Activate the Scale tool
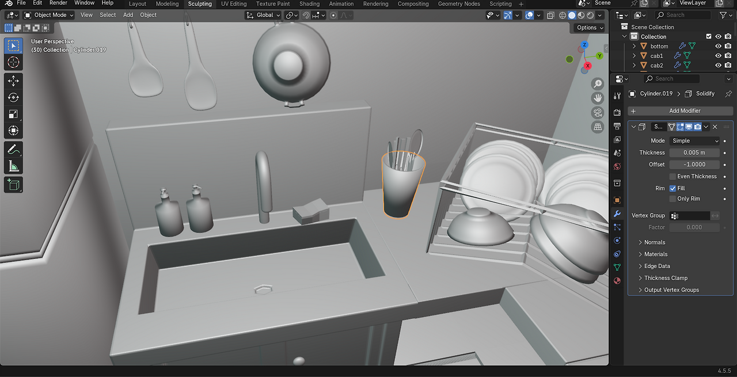This screenshot has width=737, height=377. pyautogui.click(x=14, y=115)
